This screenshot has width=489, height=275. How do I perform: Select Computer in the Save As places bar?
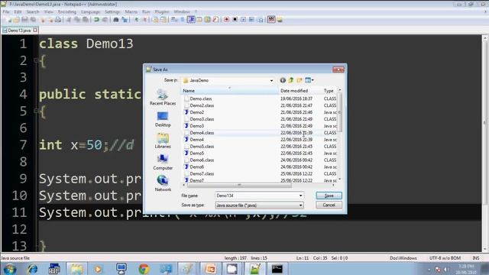(163, 162)
